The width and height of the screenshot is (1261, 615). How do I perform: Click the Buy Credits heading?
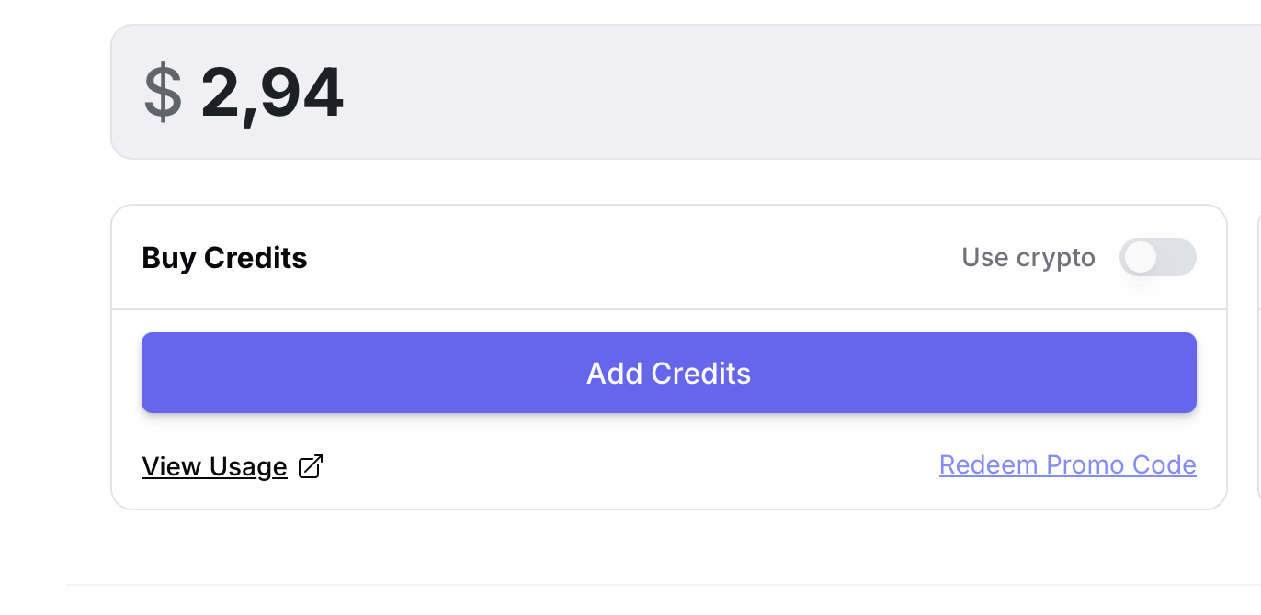pos(224,258)
